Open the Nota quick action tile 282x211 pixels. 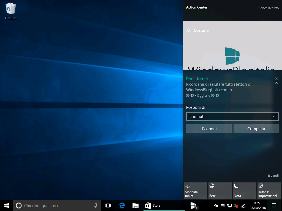point(245,191)
